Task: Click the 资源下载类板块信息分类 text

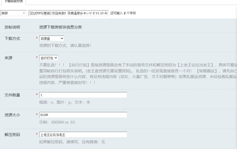Action: coord(60,27)
